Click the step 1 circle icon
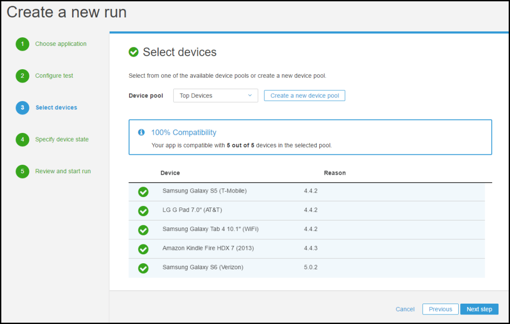Image resolution: width=510 pixels, height=324 pixels. pos(22,44)
